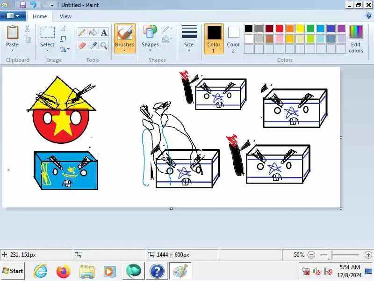Click the zoom slider handle

click(x=331, y=255)
